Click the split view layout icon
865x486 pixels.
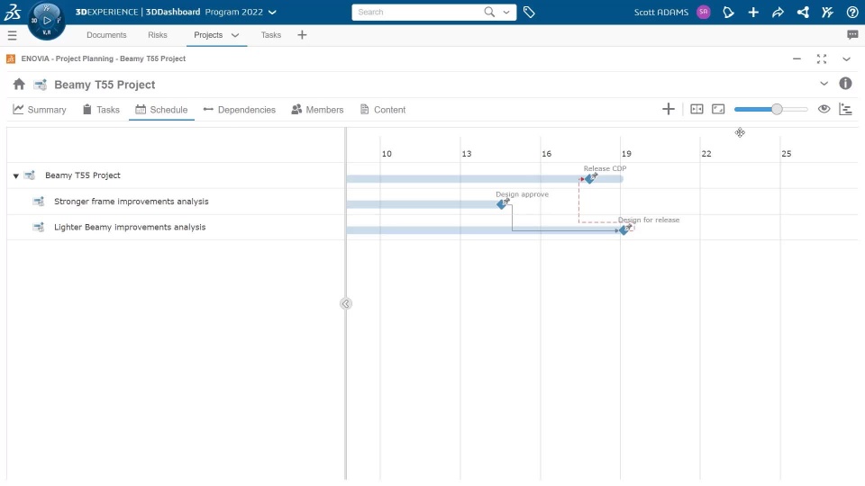[697, 109]
